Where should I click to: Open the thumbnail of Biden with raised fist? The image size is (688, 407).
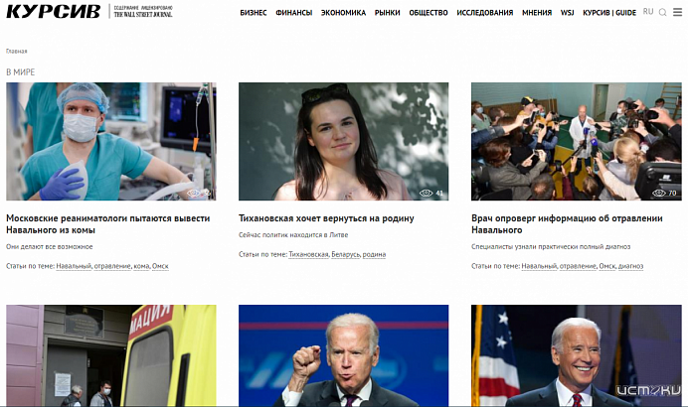click(x=343, y=355)
